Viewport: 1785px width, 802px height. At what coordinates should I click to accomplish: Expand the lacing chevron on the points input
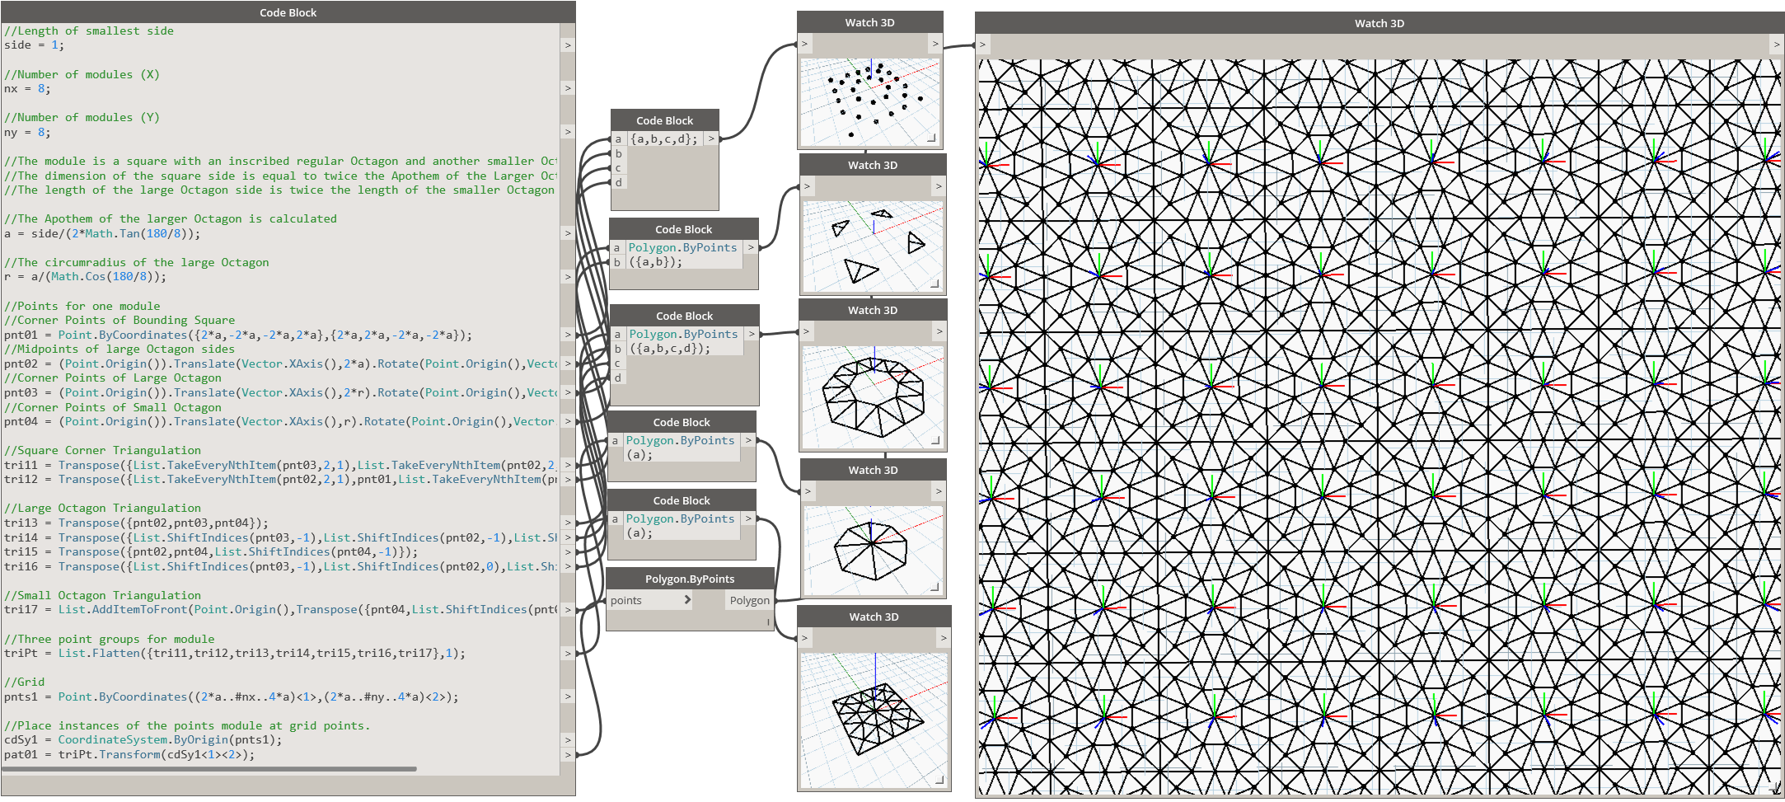pos(686,600)
